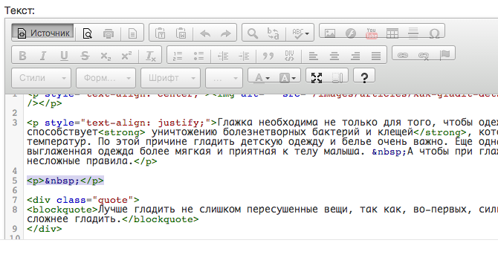The width and height of the screenshot is (498, 269).
Task: Align text left
Action: [x=314, y=56]
